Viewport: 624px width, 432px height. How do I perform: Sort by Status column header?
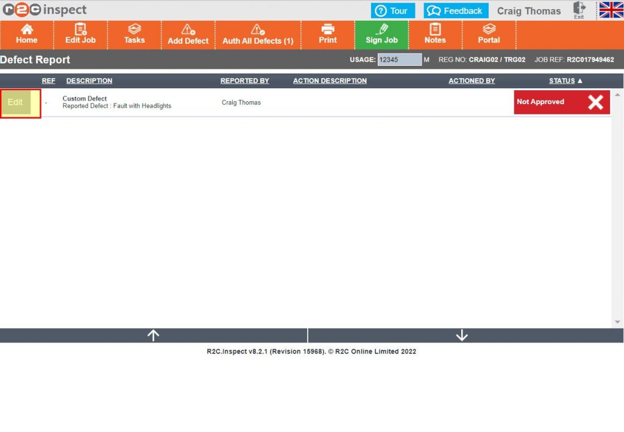click(565, 81)
